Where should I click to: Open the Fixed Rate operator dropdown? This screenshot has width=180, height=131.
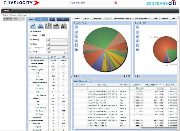pos(174,88)
